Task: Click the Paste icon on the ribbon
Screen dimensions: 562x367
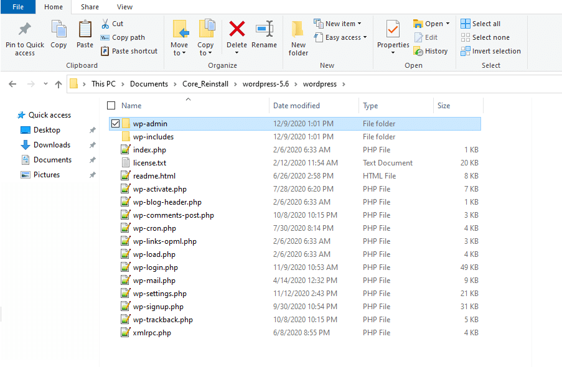Action: coord(85,35)
